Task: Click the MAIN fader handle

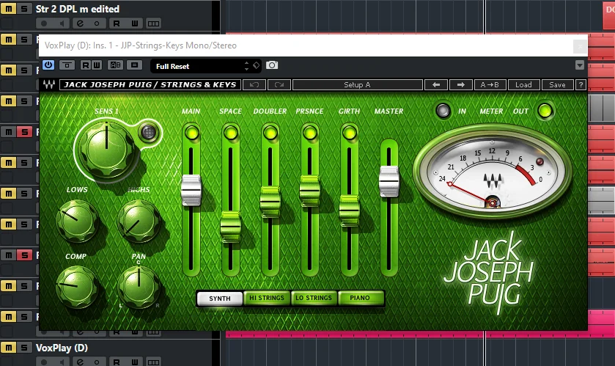Action: pos(191,190)
